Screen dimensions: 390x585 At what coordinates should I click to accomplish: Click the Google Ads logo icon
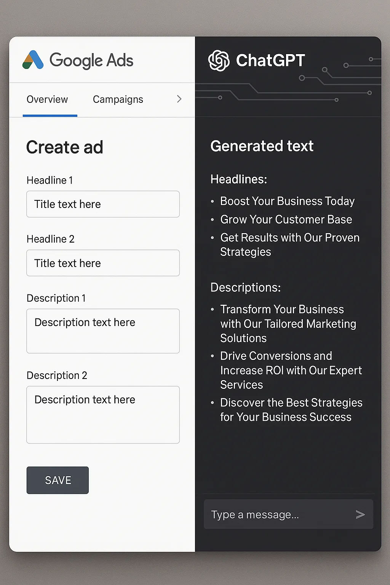pos(33,60)
